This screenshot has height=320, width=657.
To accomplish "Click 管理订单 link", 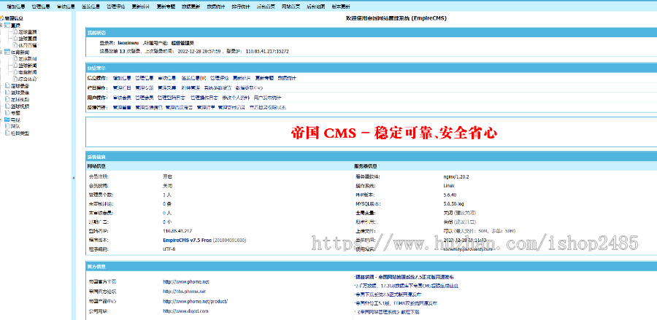I will tap(206, 107).
